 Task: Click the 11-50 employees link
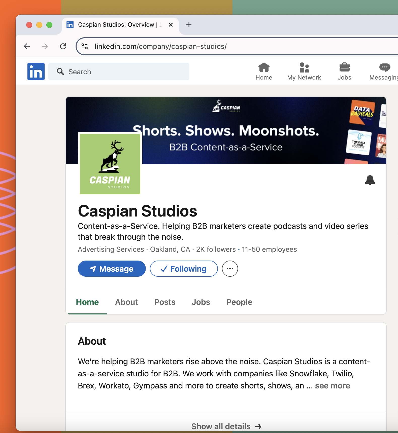pyautogui.click(x=269, y=249)
